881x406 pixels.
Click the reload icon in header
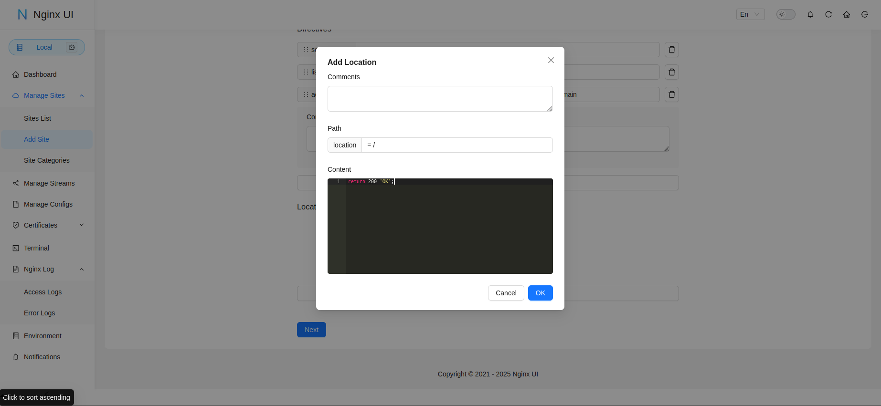tap(828, 14)
